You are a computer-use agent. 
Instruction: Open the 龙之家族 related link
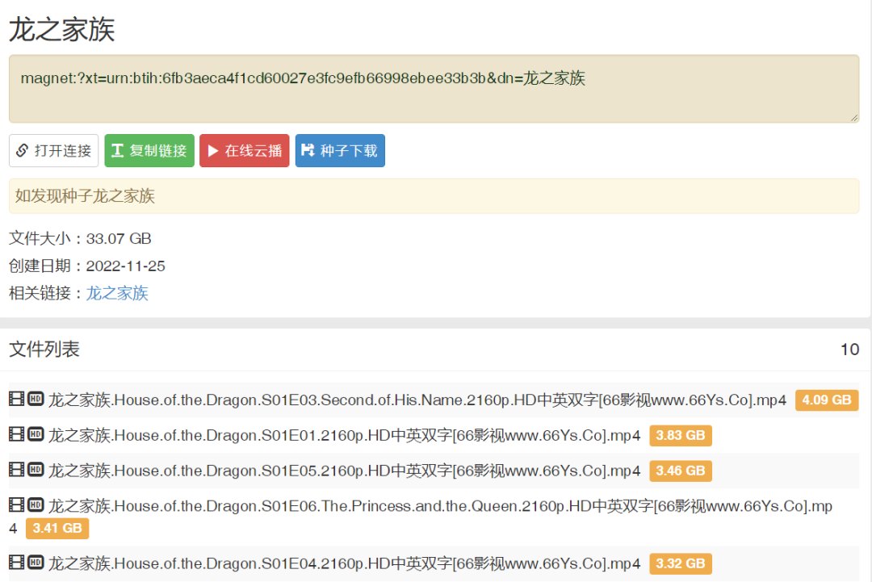coord(117,293)
